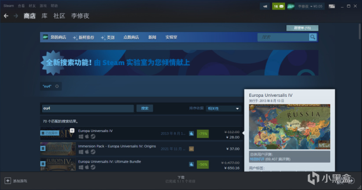Click the -75% discount label
This screenshot has width=362, height=190.
pos(203,134)
